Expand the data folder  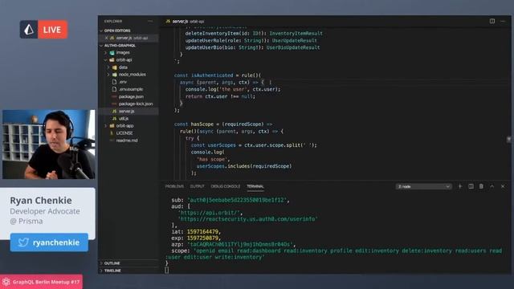[123, 67]
